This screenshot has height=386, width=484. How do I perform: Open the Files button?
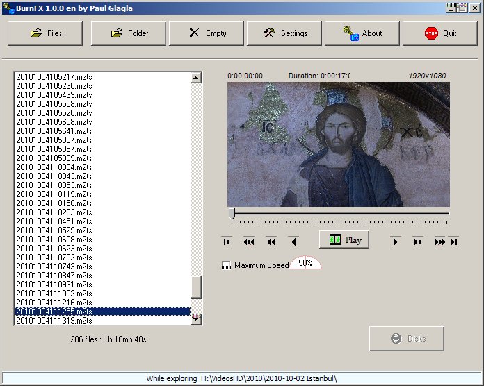pyautogui.click(x=45, y=33)
